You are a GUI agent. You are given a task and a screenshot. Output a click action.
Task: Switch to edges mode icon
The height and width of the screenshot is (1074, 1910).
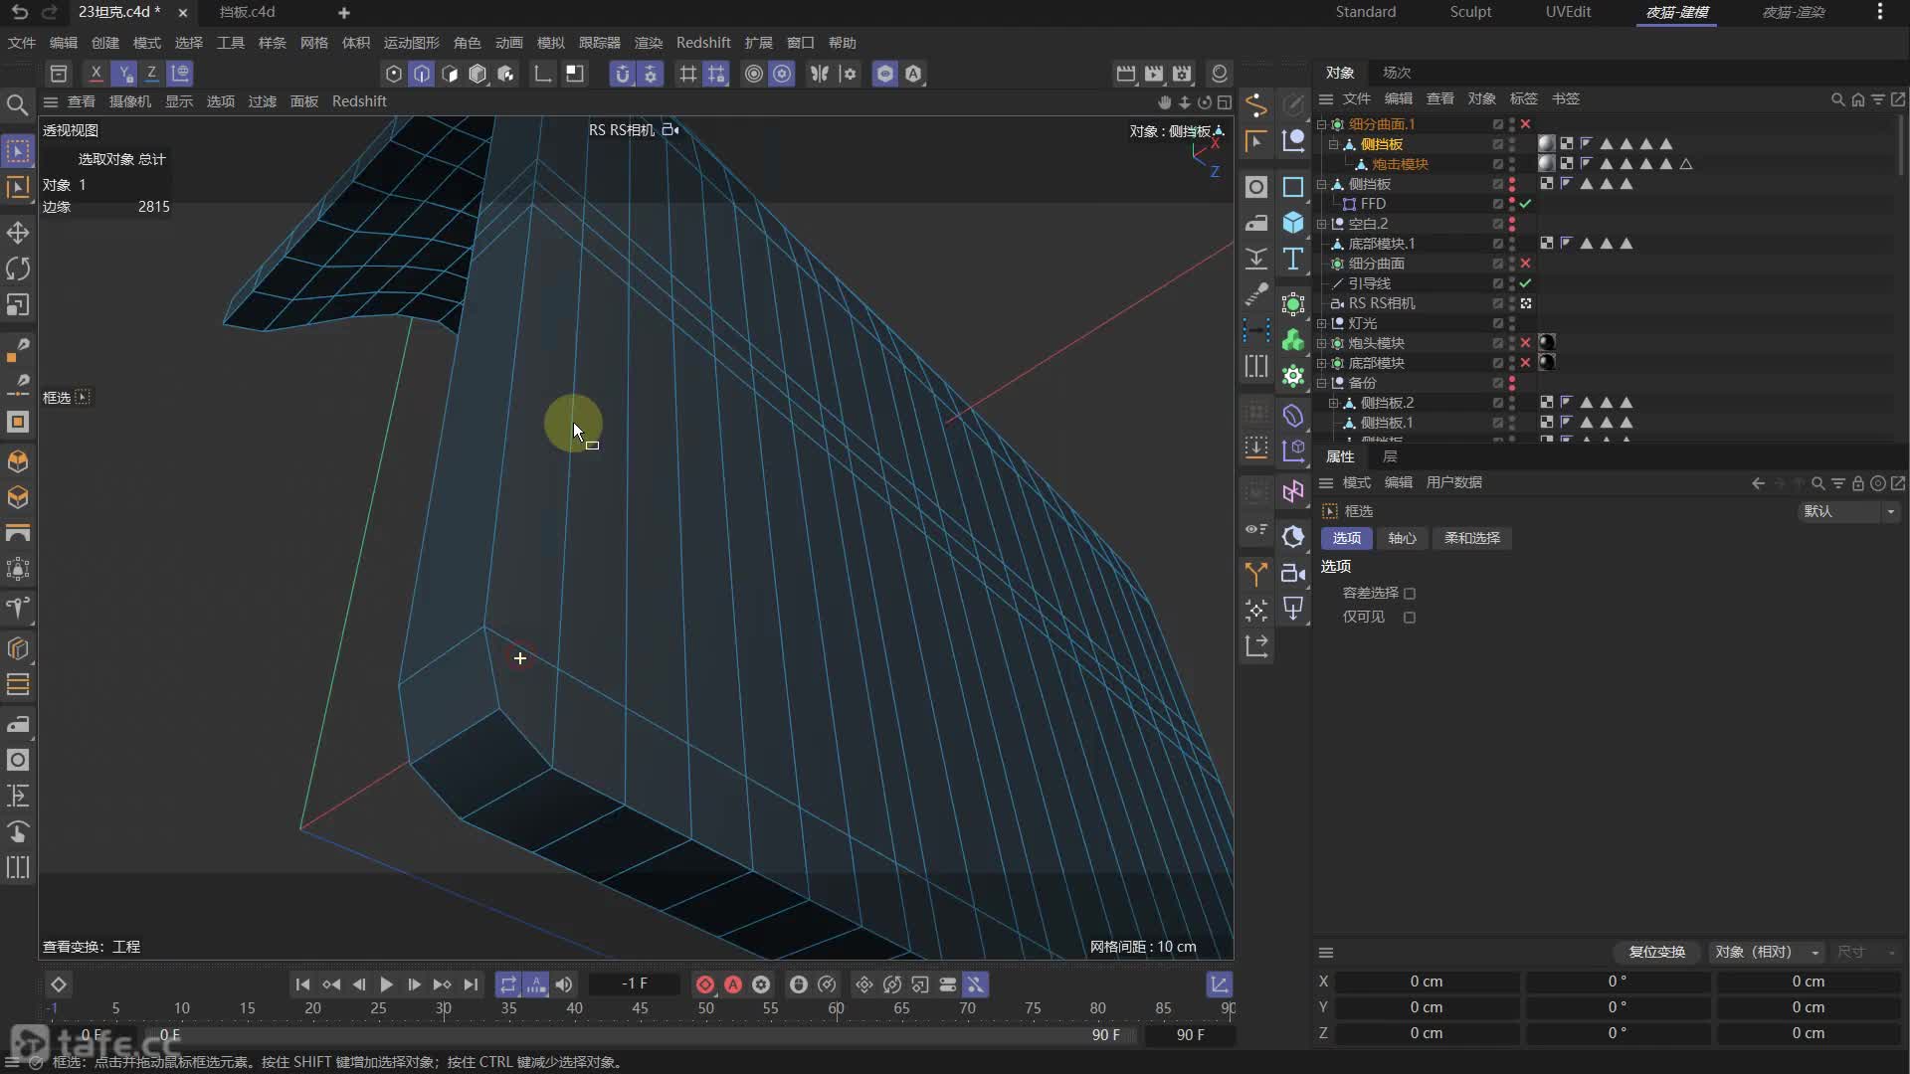422,74
